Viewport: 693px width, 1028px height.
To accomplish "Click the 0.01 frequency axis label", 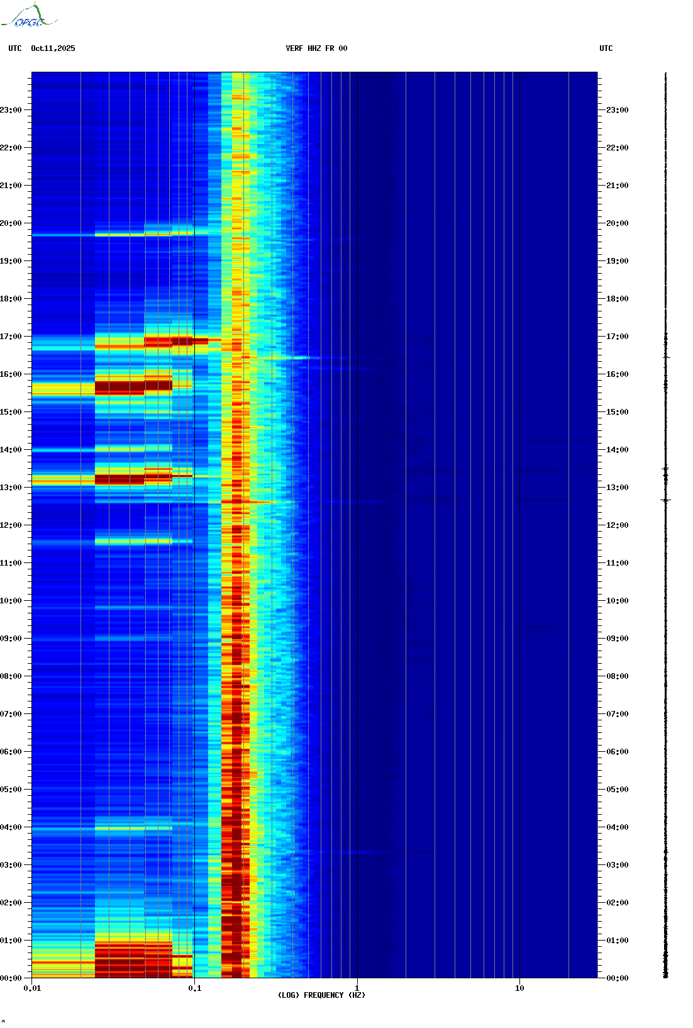I will 32,988.
